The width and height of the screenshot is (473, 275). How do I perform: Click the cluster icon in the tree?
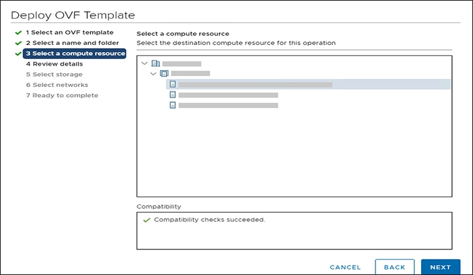coord(164,74)
